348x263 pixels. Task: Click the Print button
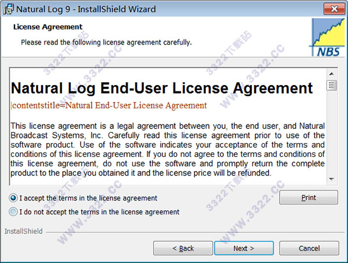tap(309, 198)
